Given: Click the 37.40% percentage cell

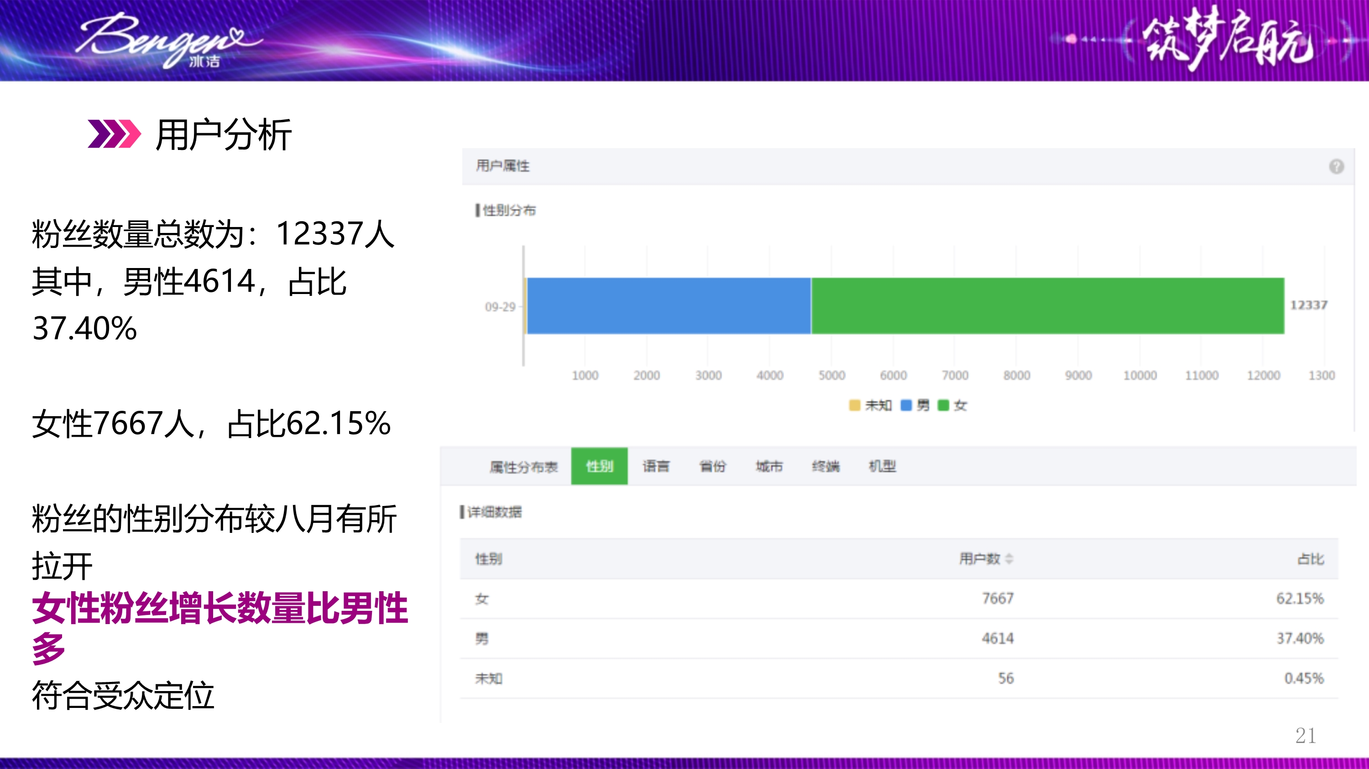Looking at the screenshot, I should [x=1300, y=639].
